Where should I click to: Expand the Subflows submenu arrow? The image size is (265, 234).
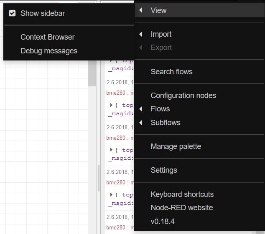click(x=140, y=123)
